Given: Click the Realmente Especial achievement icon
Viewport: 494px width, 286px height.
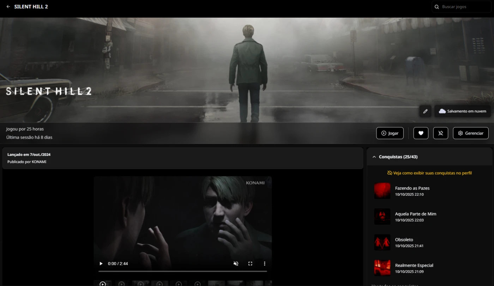Looking at the screenshot, I should (x=382, y=268).
